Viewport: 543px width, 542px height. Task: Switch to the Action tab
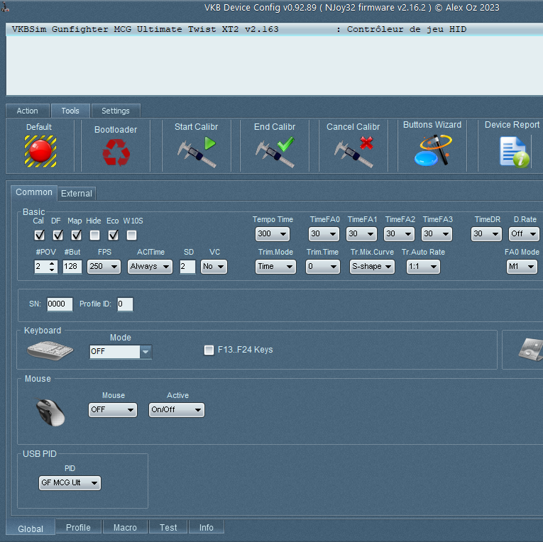28,111
